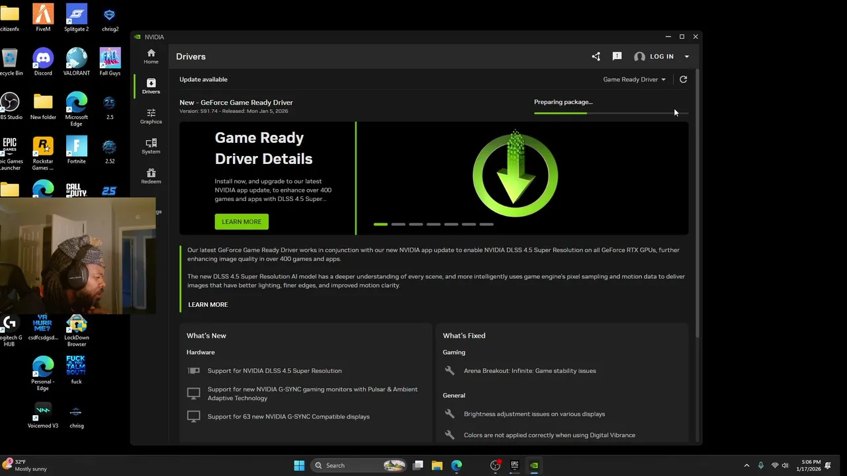Click monitor icon beside Pulsar & Ambient support
Image resolution: width=847 pixels, height=476 pixels.
click(193, 393)
